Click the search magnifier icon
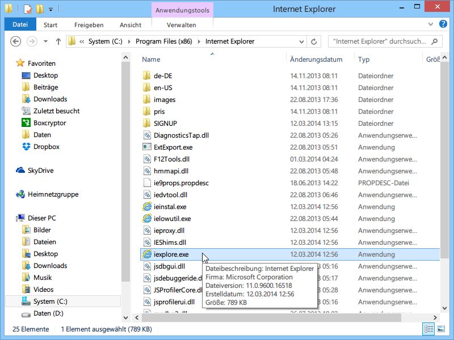 coord(434,41)
